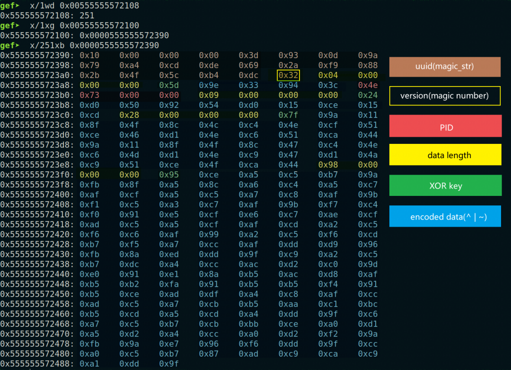Select address label 0x5555555723b8:
511x370 pixels.
[37, 105]
